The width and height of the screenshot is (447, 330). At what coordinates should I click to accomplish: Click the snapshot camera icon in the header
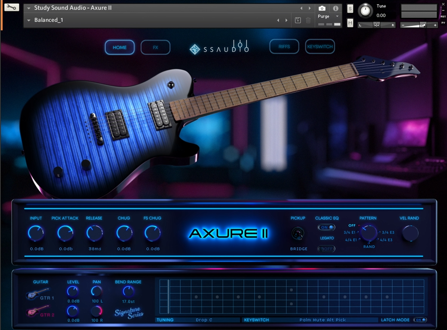pos(322,8)
